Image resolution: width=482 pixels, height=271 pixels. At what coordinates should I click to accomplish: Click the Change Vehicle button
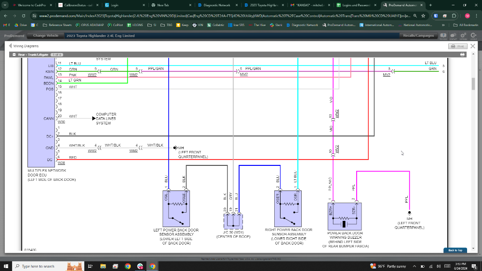pos(46,35)
